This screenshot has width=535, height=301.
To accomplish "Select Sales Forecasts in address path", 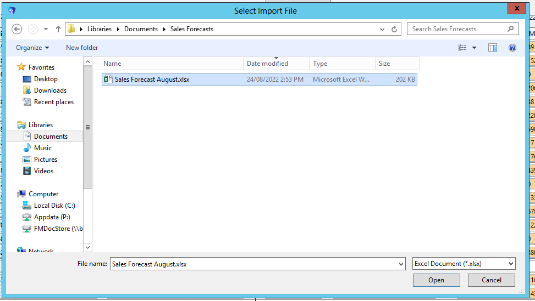I will click(x=192, y=29).
